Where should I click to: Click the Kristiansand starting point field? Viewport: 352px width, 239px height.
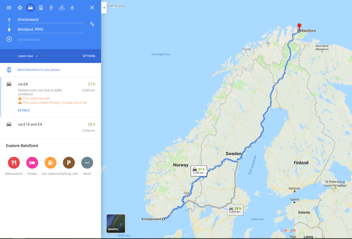pos(50,19)
